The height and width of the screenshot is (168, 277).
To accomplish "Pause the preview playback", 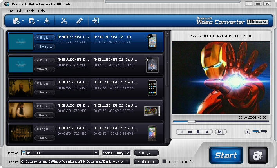I will tap(190, 132).
